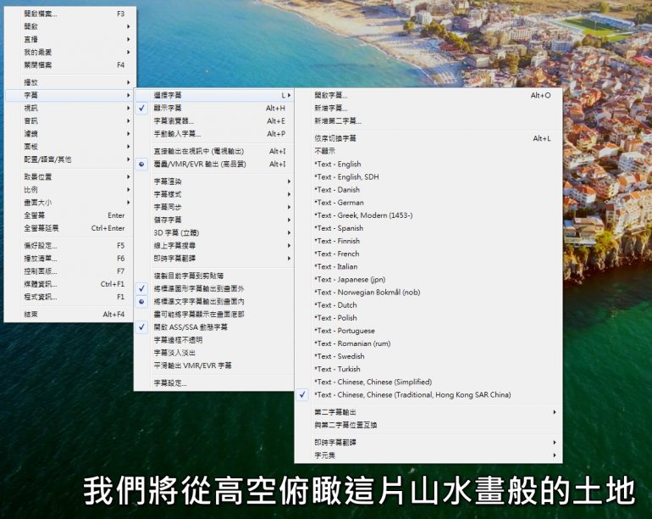Image resolution: width=652 pixels, height=519 pixels.
Task: Uncheck 將標準圖形字幕輸出到畫面外
Action: pyautogui.click(x=213, y=288)
